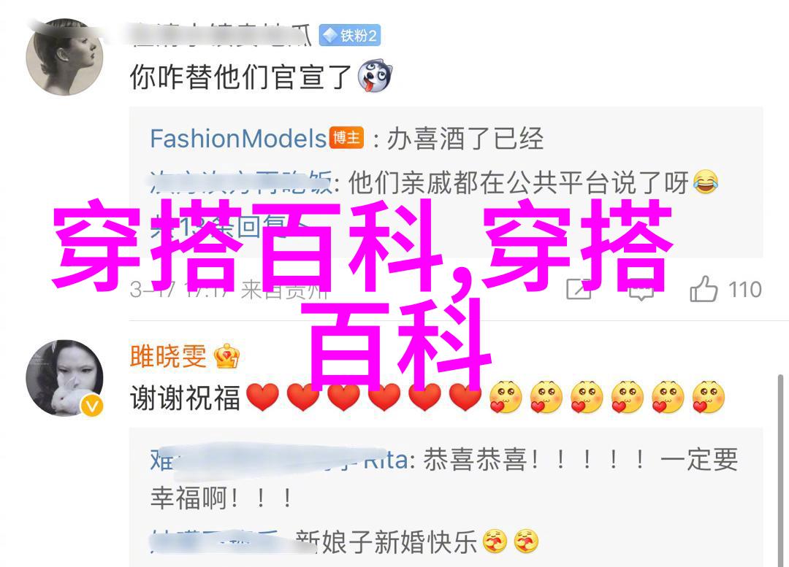Tap the share icon beside the like count
This screenshot has width=789, height=567.
[x=579, y=289]
